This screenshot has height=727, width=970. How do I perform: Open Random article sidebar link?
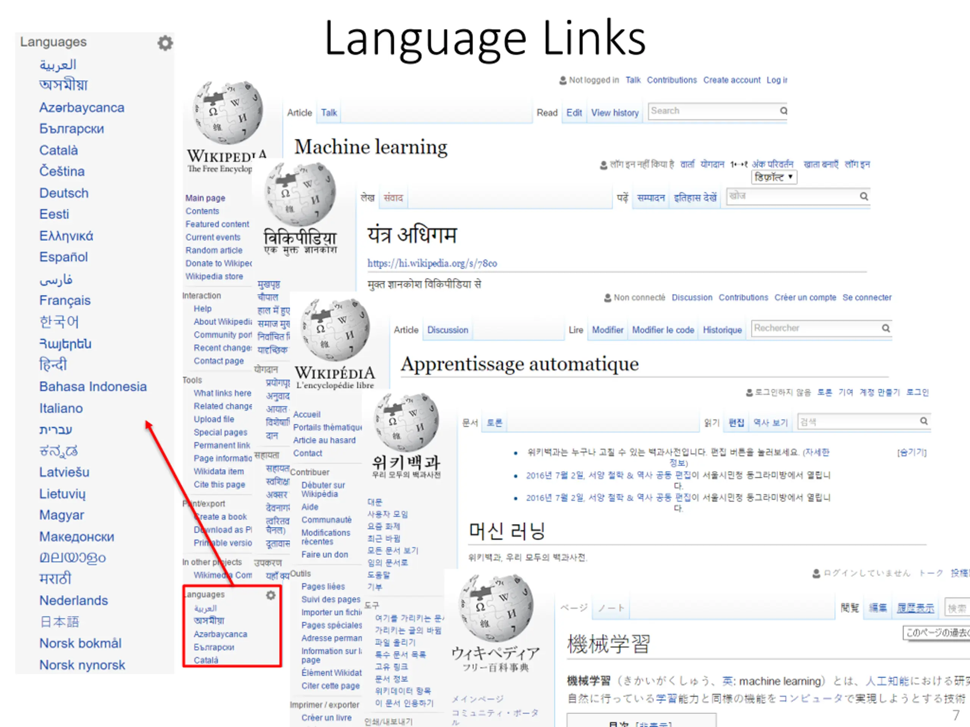click(x=214, y=250)
